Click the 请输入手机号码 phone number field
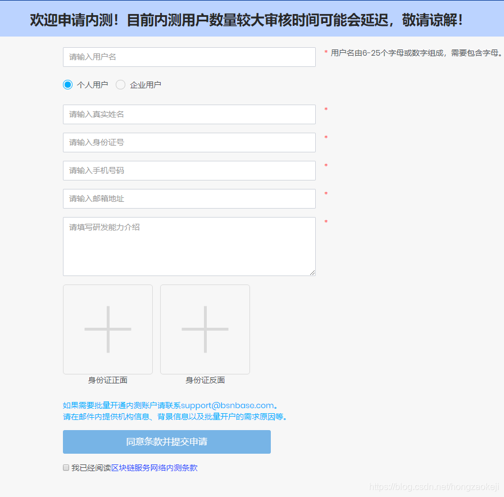 [189, 170]
